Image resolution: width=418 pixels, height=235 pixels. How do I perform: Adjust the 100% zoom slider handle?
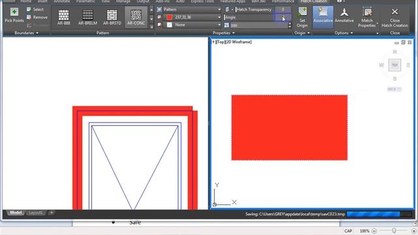pos(394,230)
